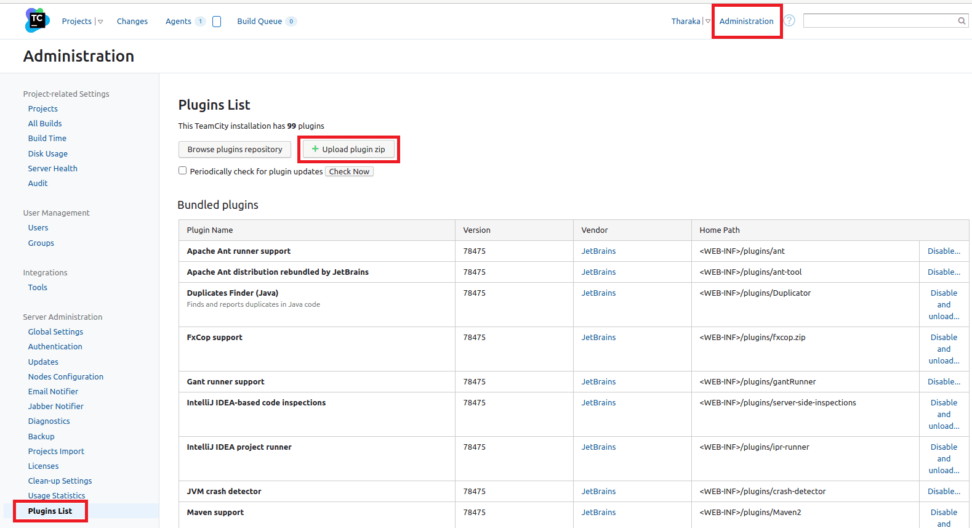This screenshot has width=972, height=528.
Task: Disable and unload IntelliJ IDEA project runner
Action: click(944, 458)
